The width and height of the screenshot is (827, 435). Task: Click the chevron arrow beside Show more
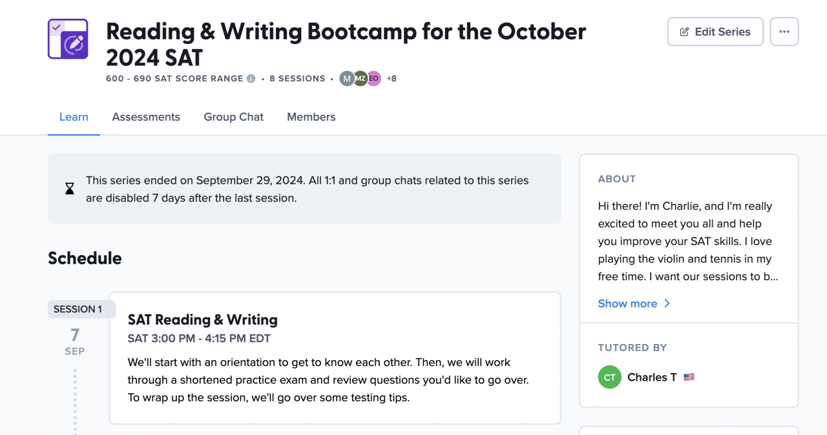667,303
